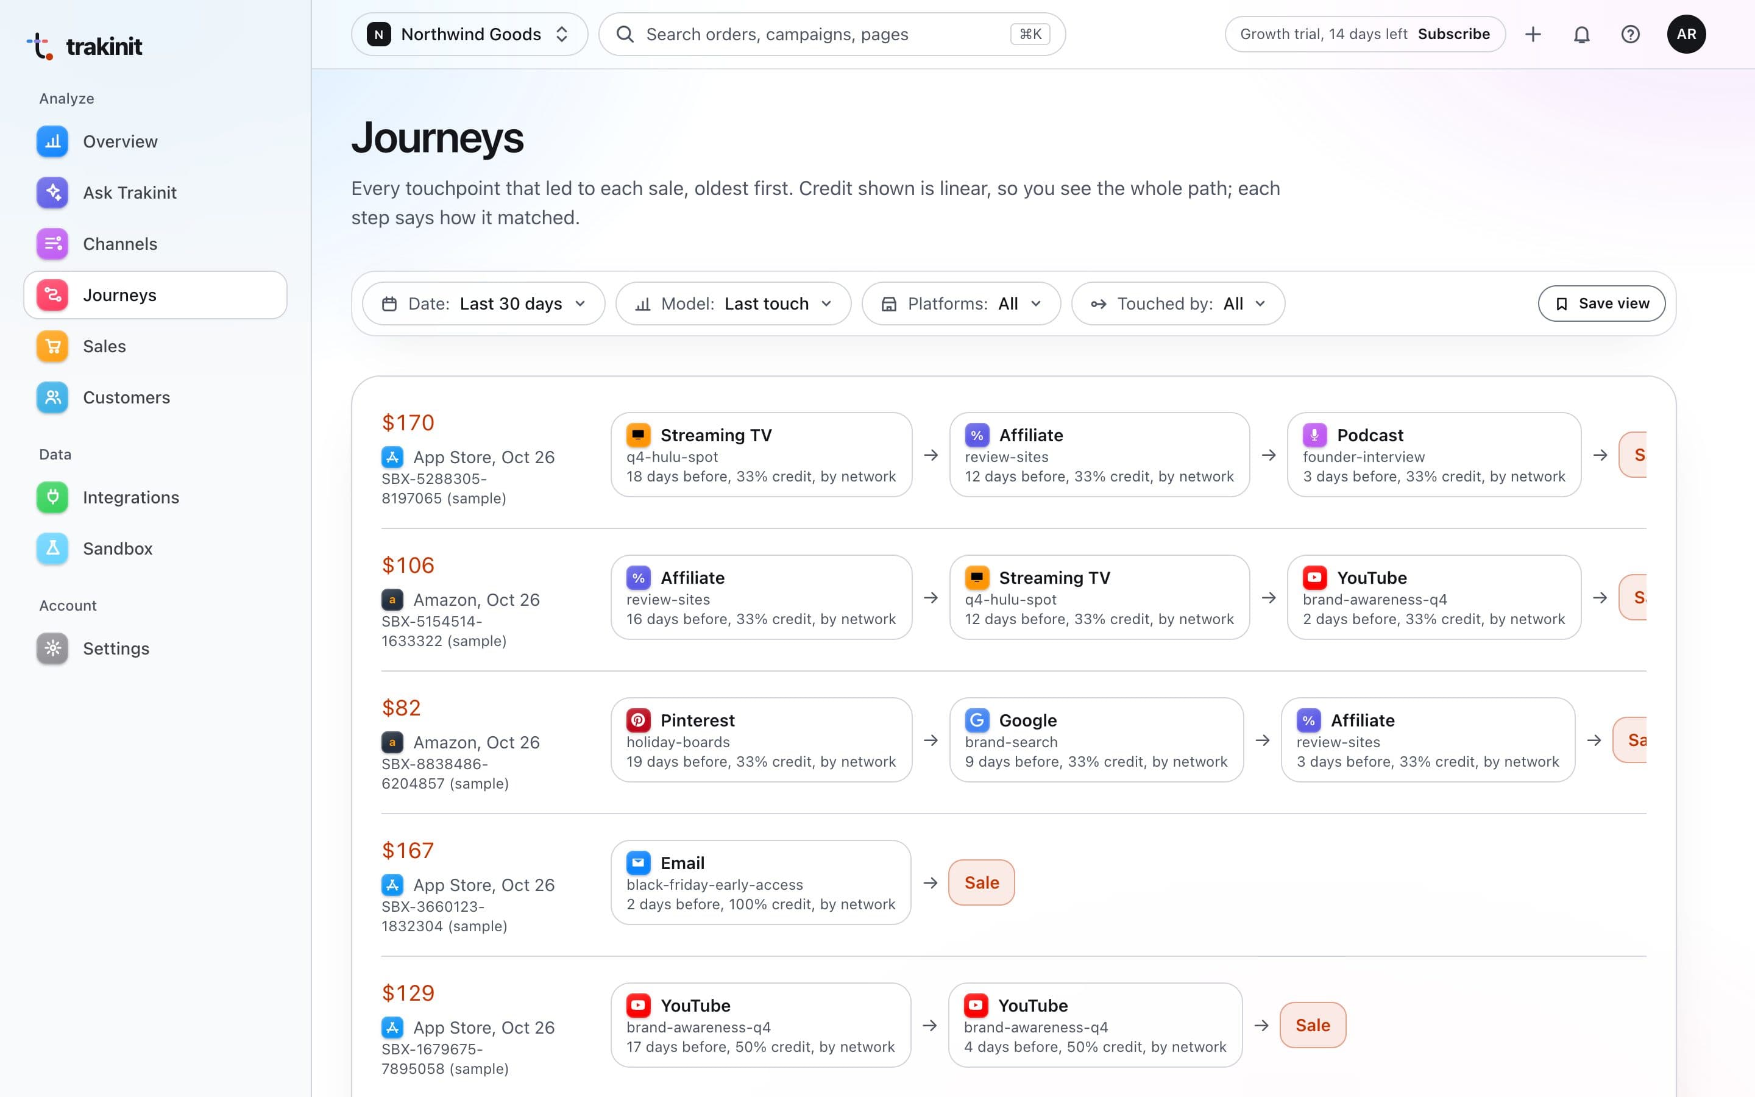Click the plus add icon in header
The image size is (1755, 1097).
(1533, 34)
